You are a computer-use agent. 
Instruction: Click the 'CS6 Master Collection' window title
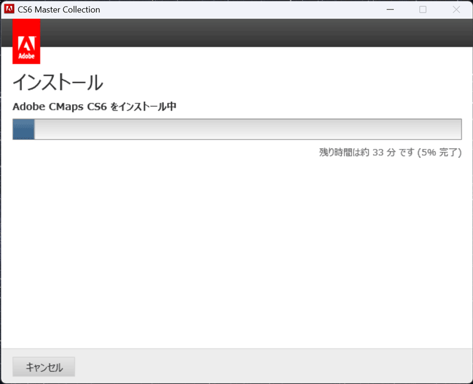coord(59,9)
